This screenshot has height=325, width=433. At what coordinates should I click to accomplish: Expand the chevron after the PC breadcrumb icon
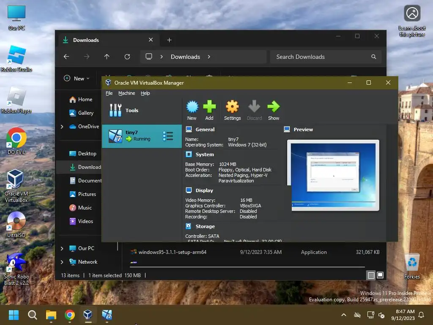[x=162, y=57]
